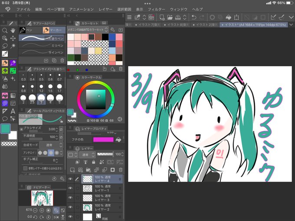Create new layer folder icon

[x=88, y=170]
